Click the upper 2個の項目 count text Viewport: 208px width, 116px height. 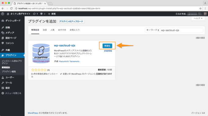(200, 38)
